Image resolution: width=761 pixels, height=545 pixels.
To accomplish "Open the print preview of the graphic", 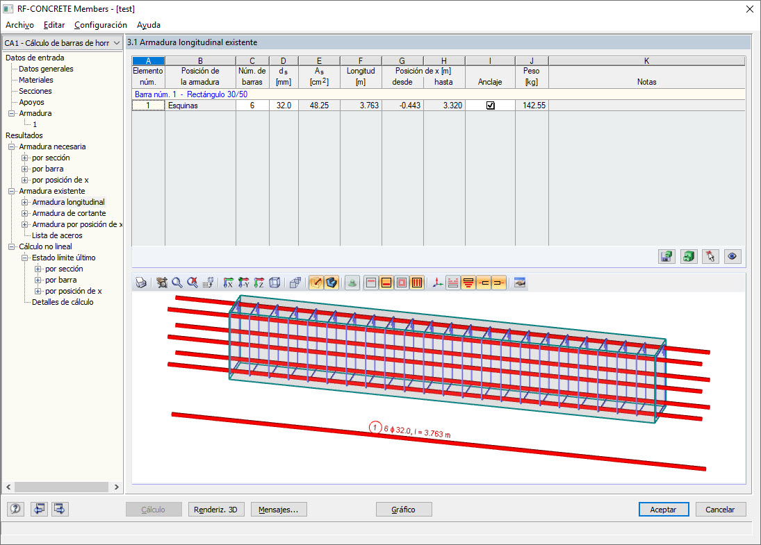I will point(139,283).
